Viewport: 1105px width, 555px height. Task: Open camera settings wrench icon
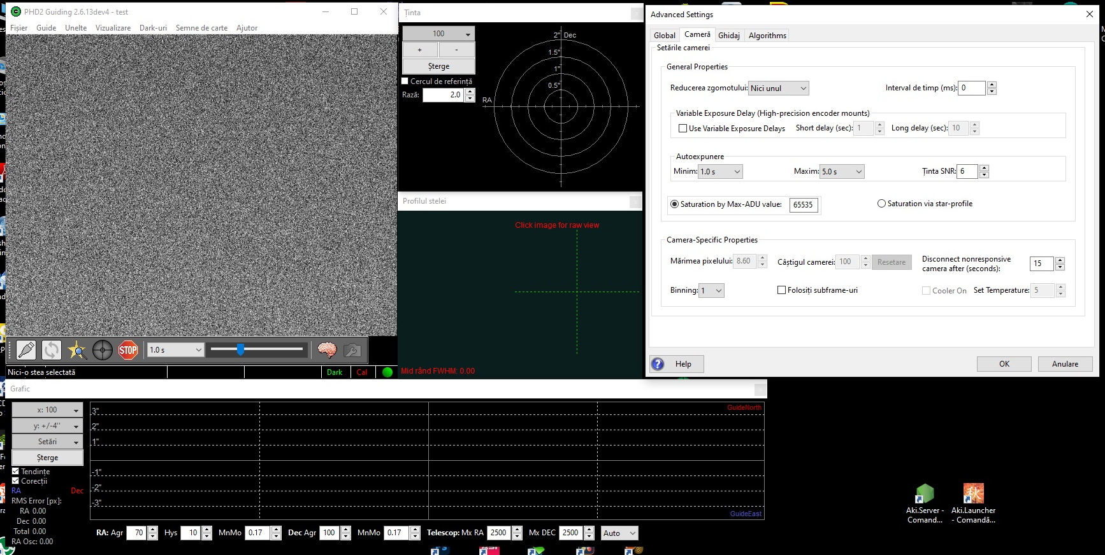coord(352,350)
